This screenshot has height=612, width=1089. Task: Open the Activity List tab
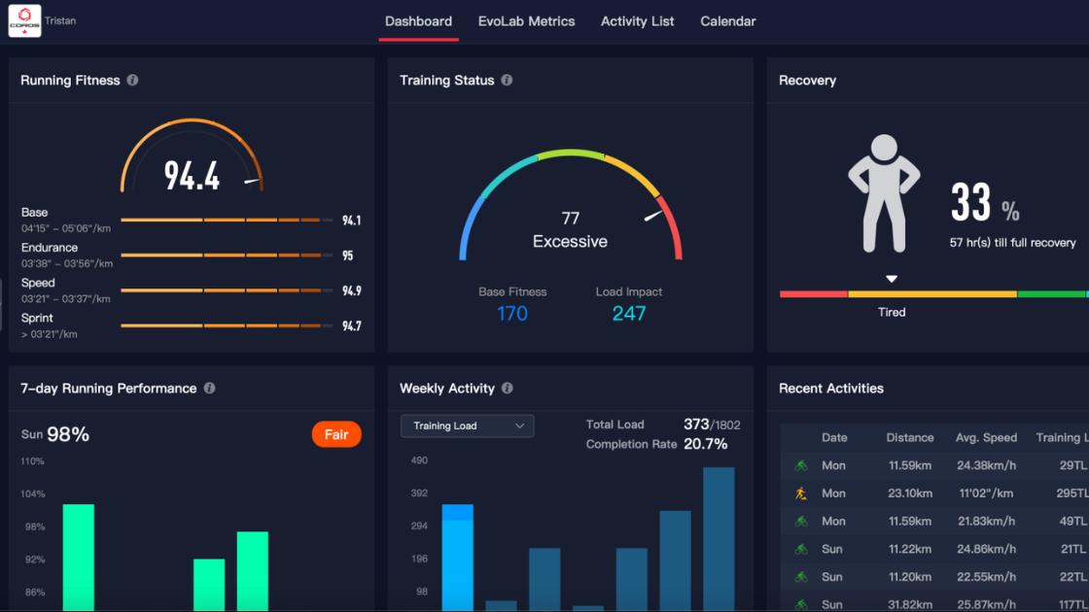click(637, 20)
